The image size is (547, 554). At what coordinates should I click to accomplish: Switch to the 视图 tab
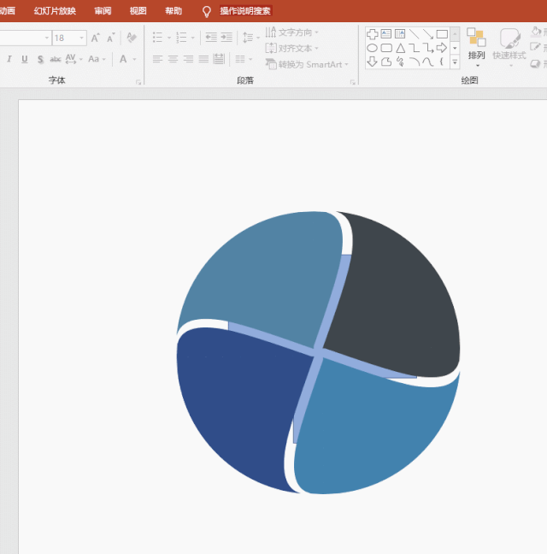coord(138,11)
